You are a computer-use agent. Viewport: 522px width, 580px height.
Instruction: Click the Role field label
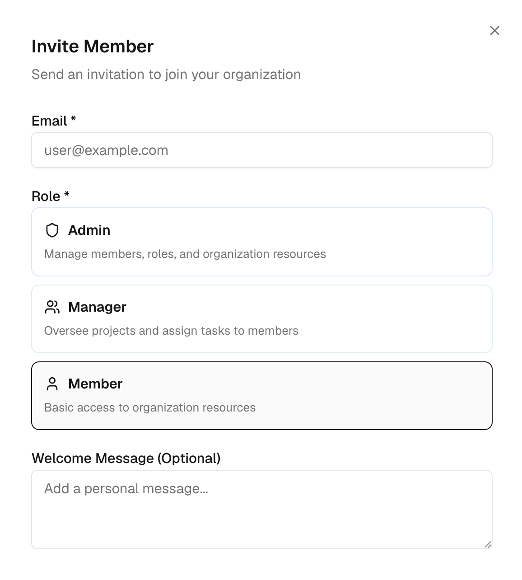pos(46,196)
